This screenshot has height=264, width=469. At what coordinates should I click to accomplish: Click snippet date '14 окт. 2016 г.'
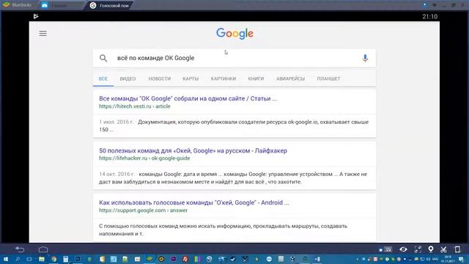[117, 174]
